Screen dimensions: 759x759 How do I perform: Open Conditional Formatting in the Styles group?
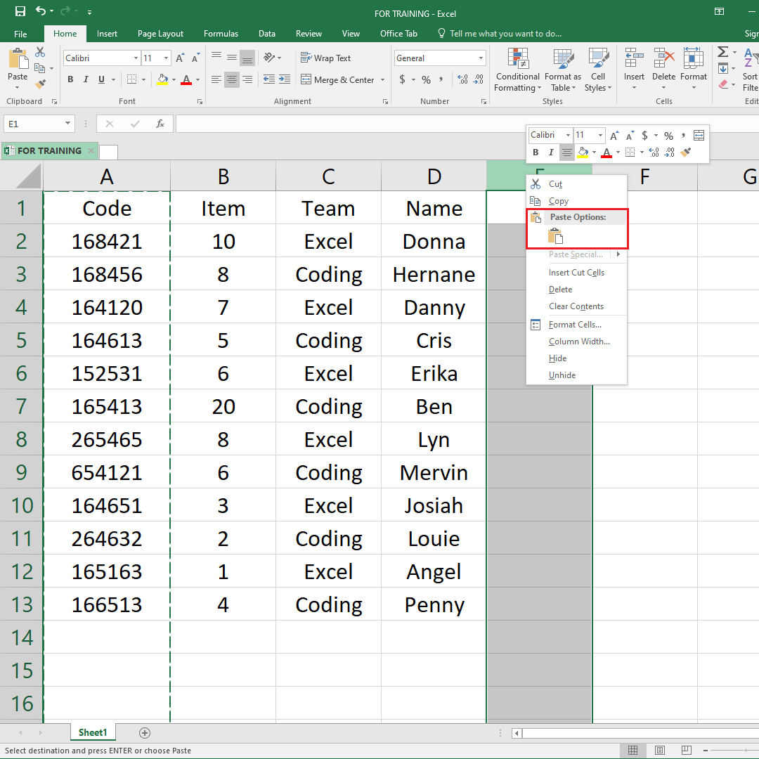[518, 70]
